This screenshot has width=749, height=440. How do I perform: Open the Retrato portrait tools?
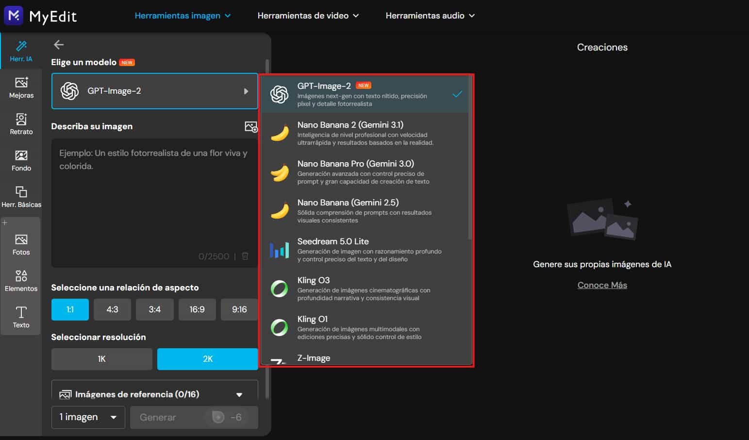21,124
